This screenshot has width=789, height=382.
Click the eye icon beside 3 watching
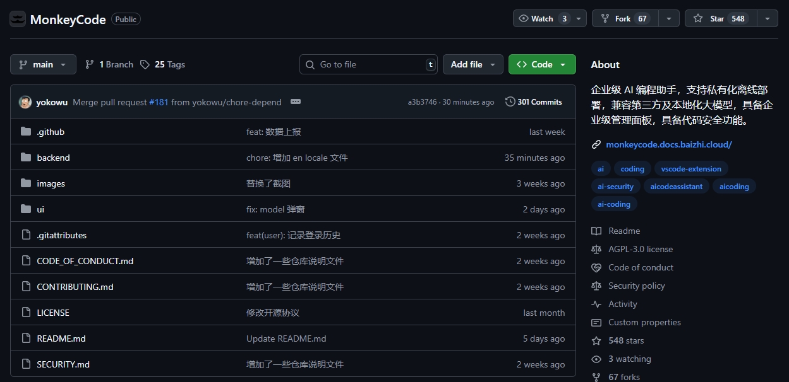coord(596,359)
